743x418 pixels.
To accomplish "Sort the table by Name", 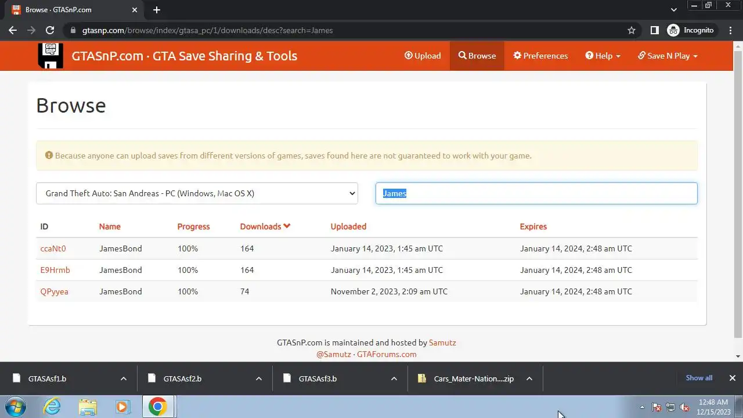I will [110, 226].
